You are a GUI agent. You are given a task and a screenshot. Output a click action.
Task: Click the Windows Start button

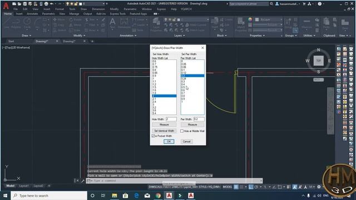(x=5, y=196)
